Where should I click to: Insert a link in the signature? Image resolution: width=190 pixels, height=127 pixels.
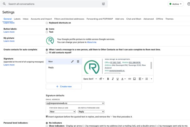[x=130, y=79]
